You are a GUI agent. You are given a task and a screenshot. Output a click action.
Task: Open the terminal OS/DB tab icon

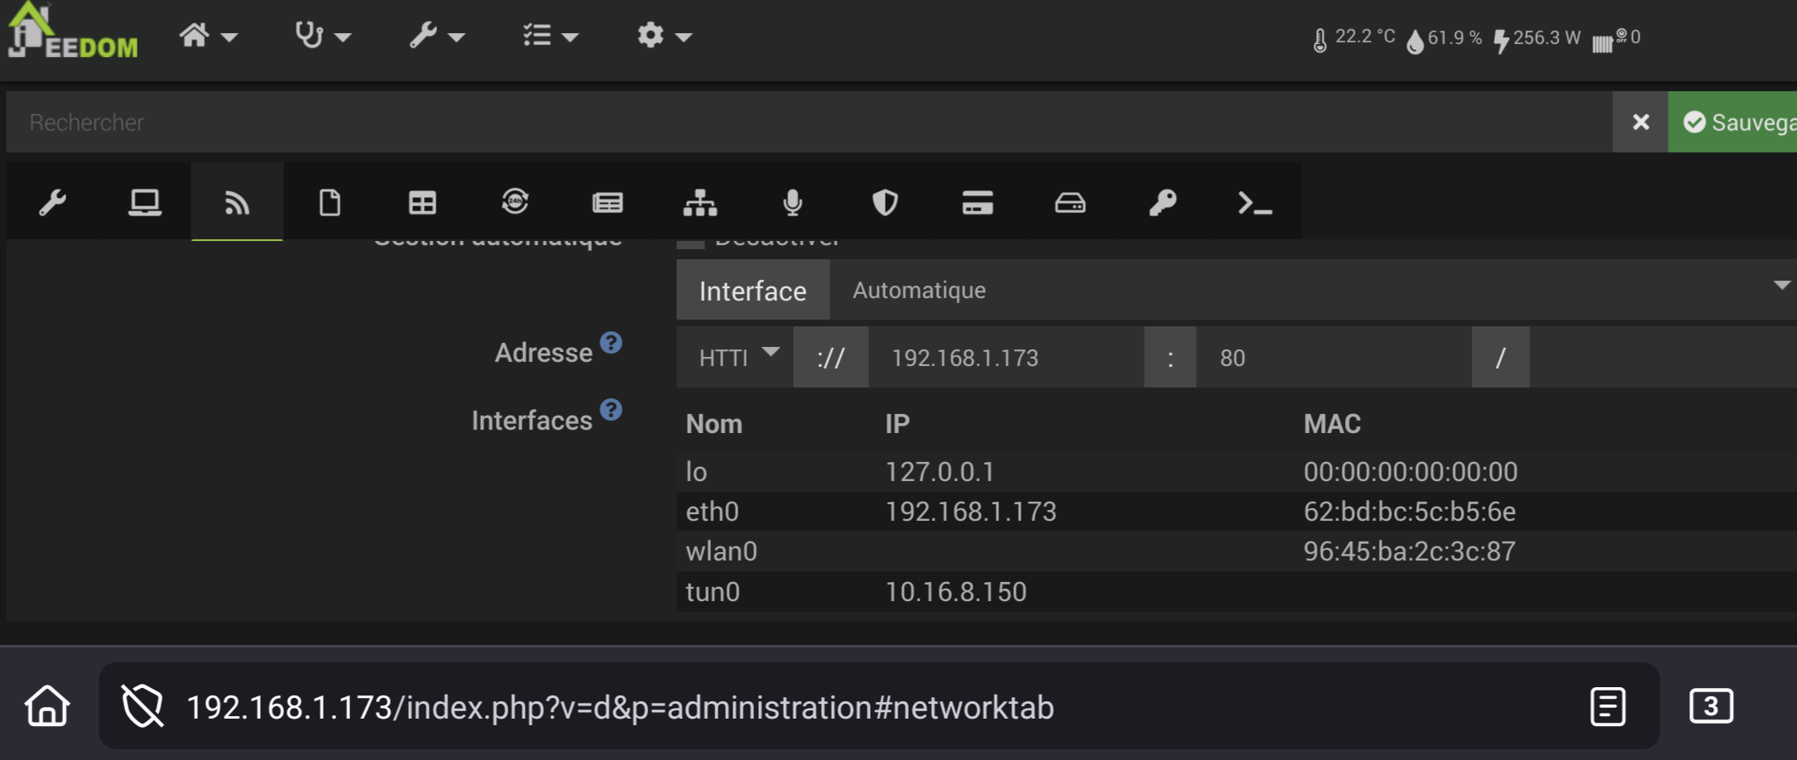pos(1255,203)
